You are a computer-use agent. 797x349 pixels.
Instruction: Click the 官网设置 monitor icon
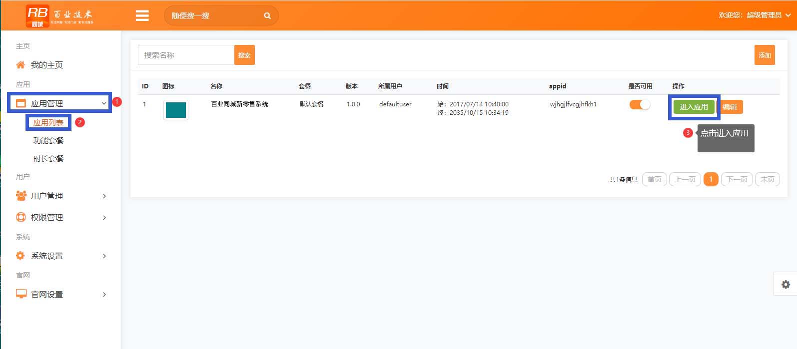21,294
